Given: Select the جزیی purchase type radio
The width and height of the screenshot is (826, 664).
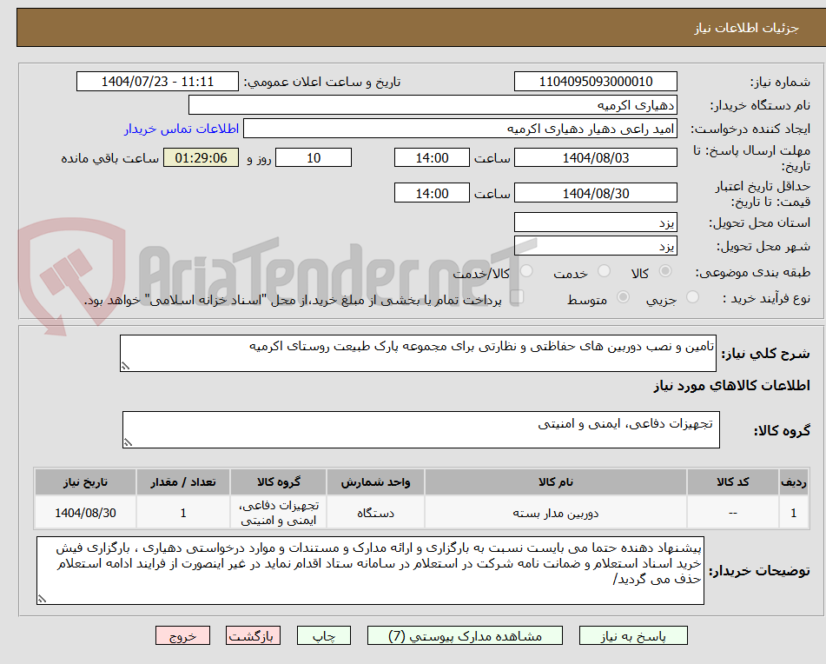Looking at the screenshot, I should tap(693, 297).
